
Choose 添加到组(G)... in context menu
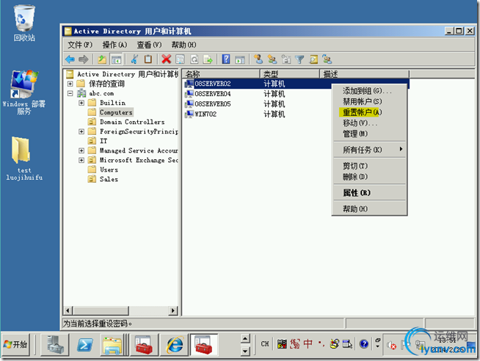click(369, 90)
